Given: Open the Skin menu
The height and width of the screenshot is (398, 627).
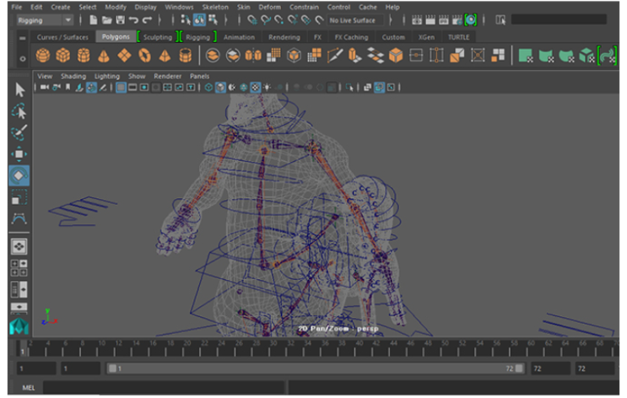Looking at the screenshot, I should [244, 7].
